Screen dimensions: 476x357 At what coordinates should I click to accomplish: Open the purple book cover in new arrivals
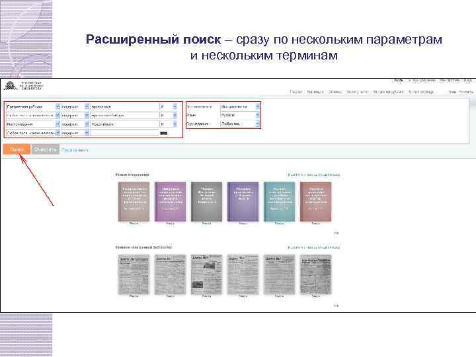pyautogui.click(x=170, y=202)
